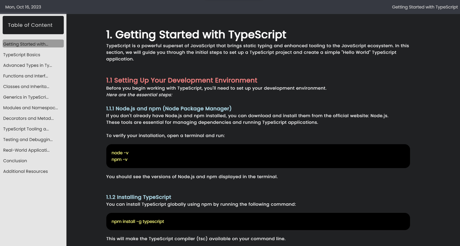Click 'Before you begin working with TypeScript' sentence
460x246 pixels.
point(216,88)
